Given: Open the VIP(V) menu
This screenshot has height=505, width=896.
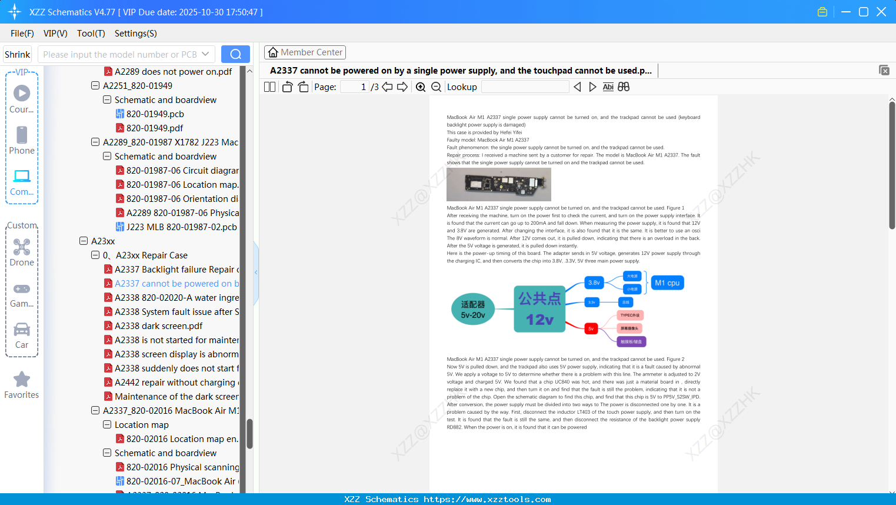Looking at the screenshot, I should click(x=55, y=34).
